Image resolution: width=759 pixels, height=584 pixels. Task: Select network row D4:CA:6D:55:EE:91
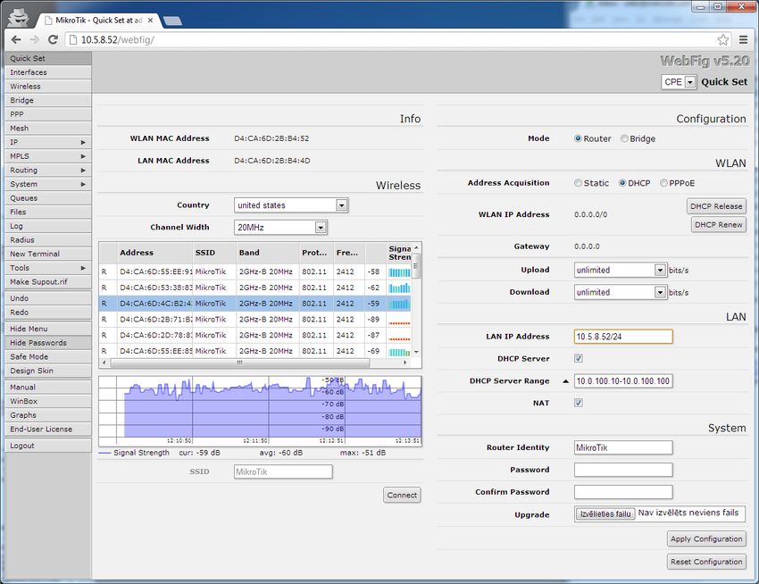(254, 272)
